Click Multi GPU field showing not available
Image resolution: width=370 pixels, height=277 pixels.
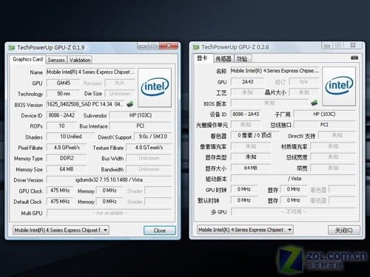[110, 213]
